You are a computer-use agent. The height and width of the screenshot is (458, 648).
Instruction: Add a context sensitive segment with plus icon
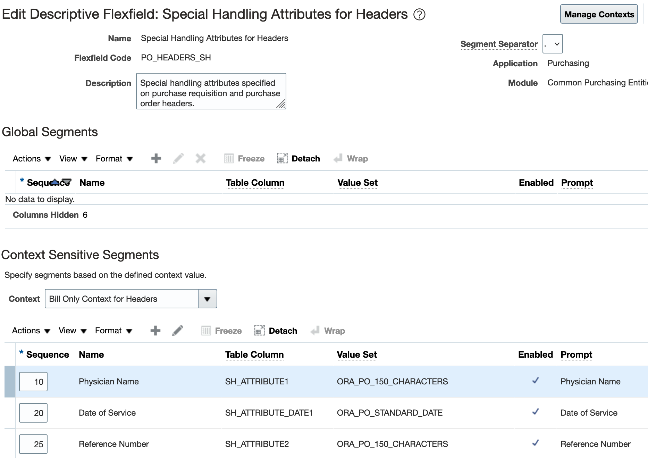(x=155, y=331)
